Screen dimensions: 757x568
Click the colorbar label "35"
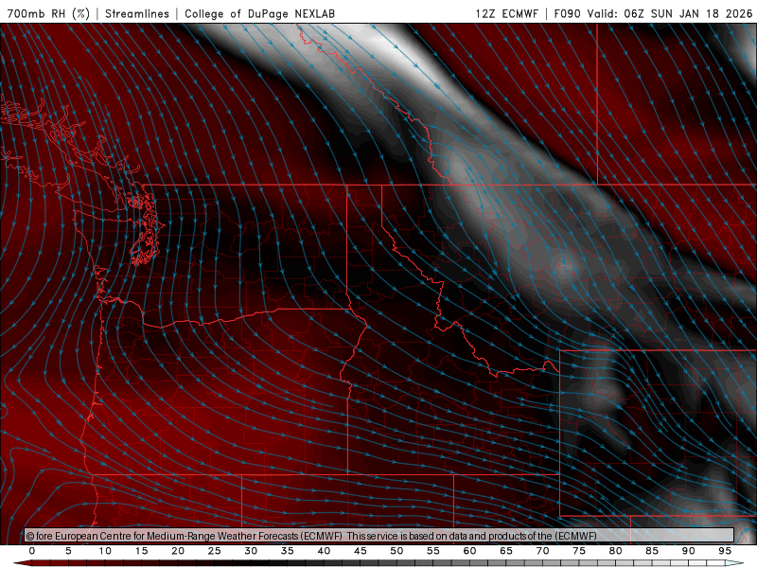coord(288,551)
